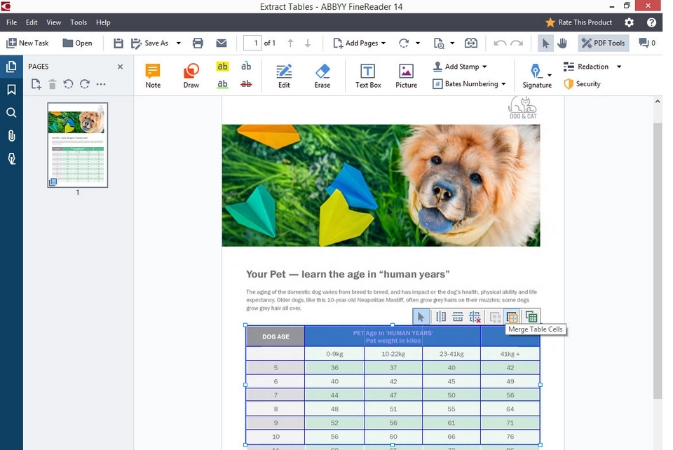Select the arrow pointer tool in main toolbar
This screenshot has width=673, height=450.
[x=545, y=43]
